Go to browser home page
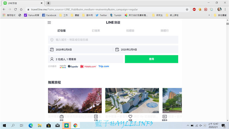Image resolution: width=229 pixels, height=129 pixels. 21,9
